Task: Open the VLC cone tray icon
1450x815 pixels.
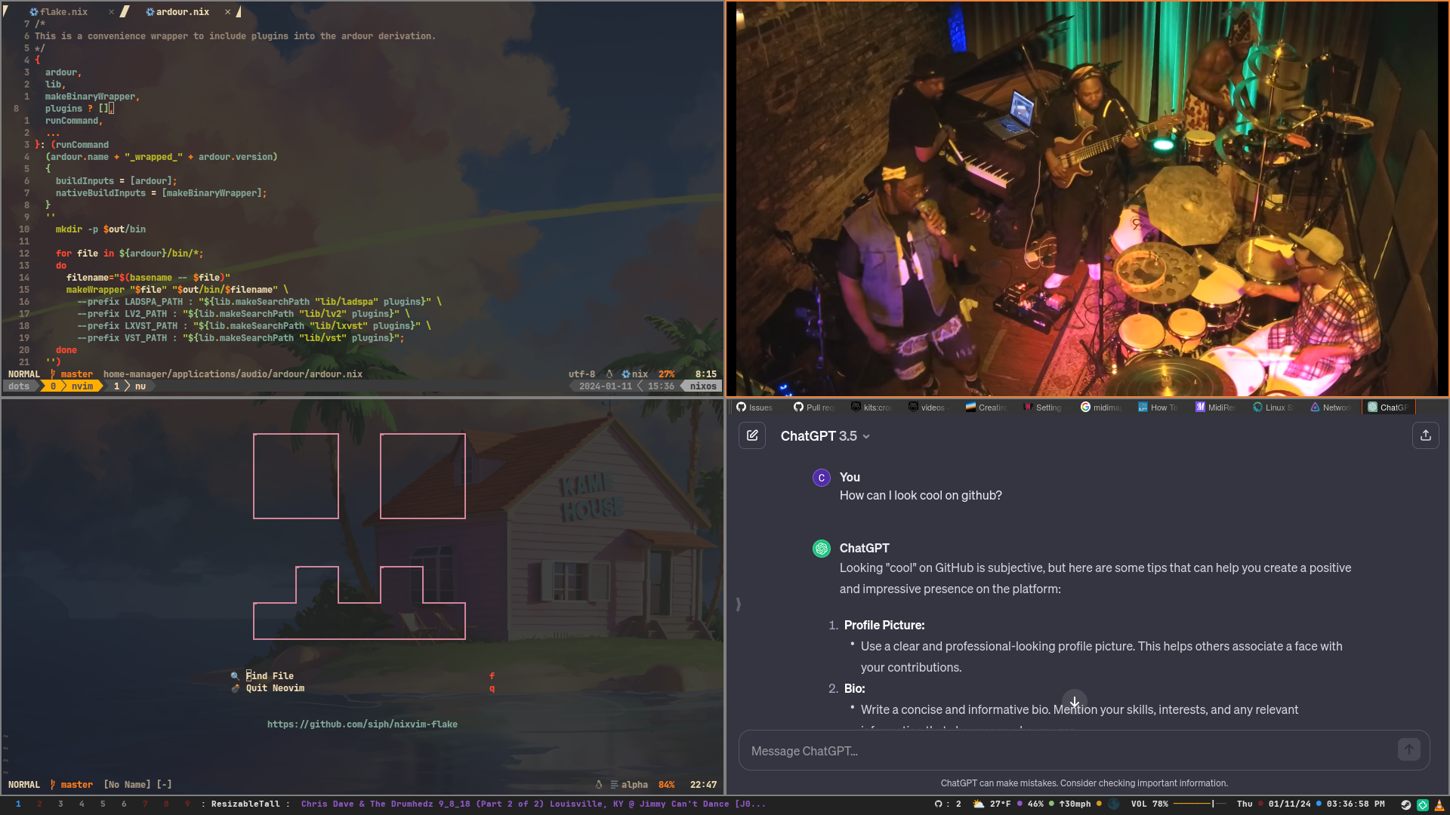Action: [1439, 804]
